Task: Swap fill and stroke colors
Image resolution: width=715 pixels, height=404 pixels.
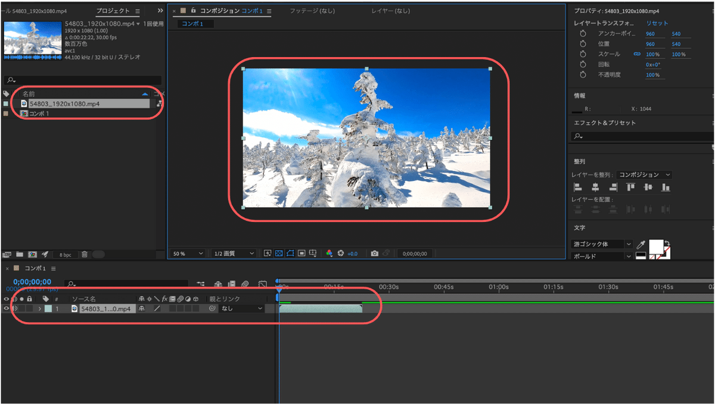Action: (667, 243)
